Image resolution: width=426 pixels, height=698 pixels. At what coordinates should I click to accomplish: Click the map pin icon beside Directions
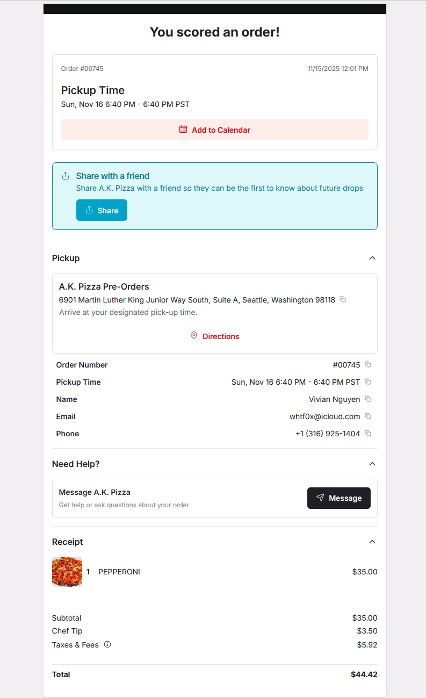194,336
